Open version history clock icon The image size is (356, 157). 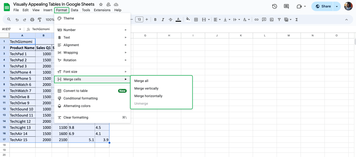pyautogui.click(x=274, y=6)
